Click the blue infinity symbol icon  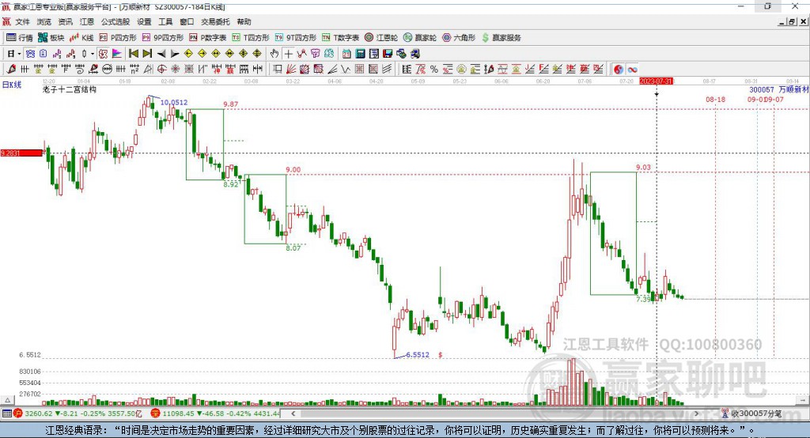pos(632,70)
